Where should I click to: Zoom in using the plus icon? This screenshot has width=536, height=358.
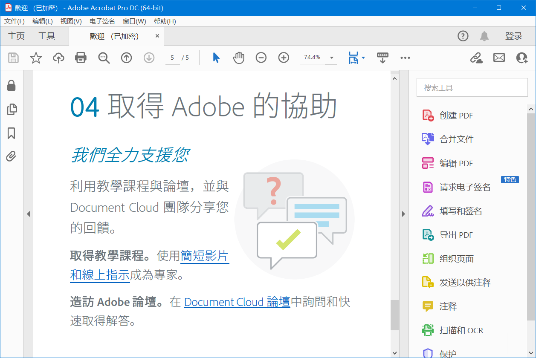click(x=283, y=57)
